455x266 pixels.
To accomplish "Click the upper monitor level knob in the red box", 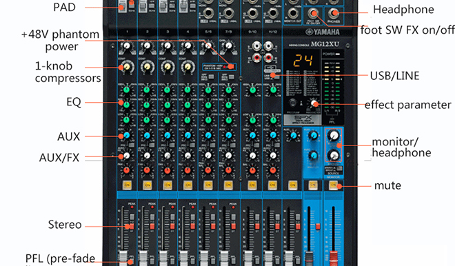I will (x=334, y=135).
